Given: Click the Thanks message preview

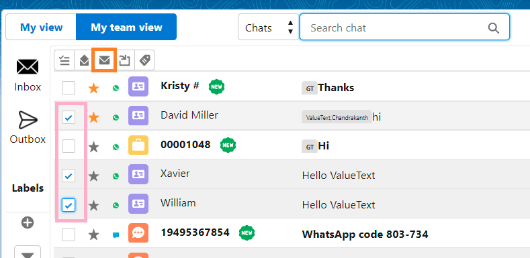Looking at the screenshot, I should pos(336,88).
